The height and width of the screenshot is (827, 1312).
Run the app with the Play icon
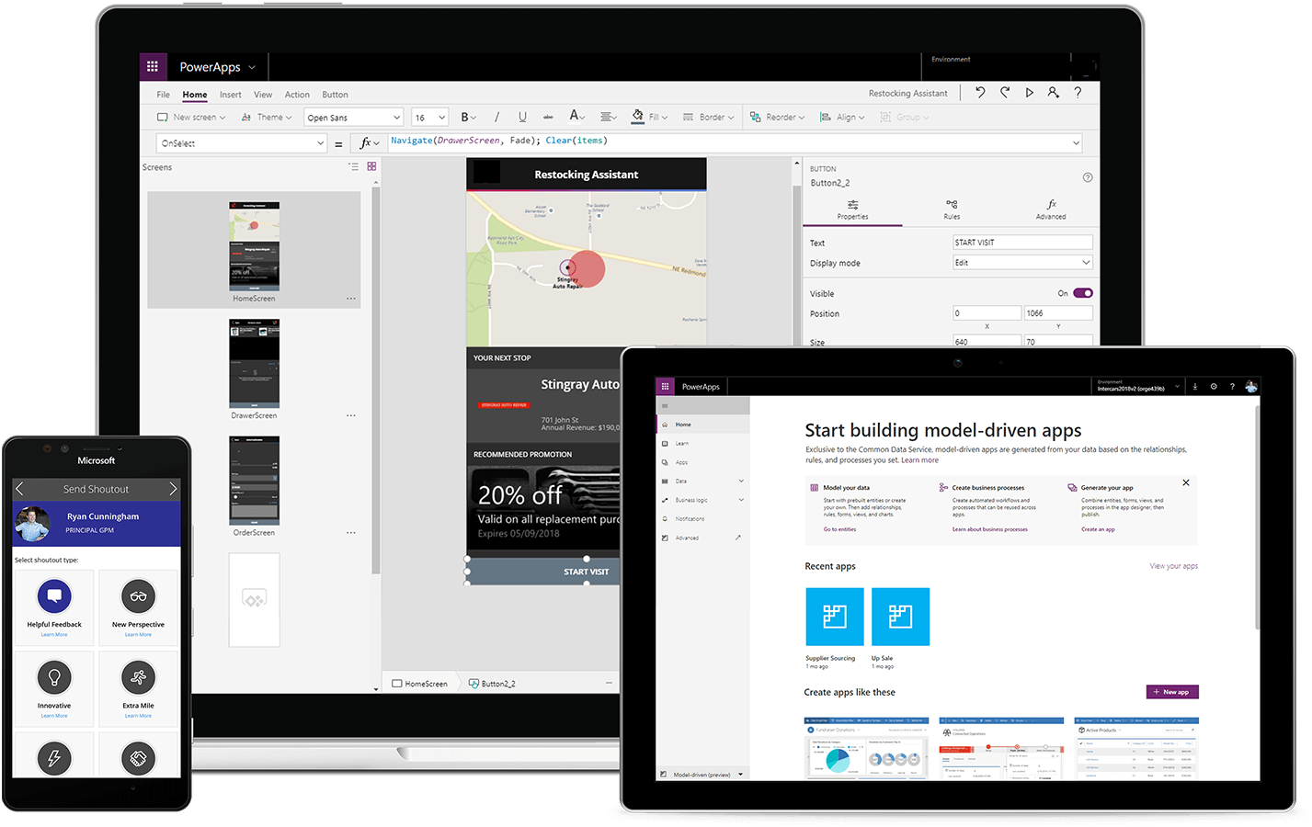pyautogui.click(x=1029, y=93)
